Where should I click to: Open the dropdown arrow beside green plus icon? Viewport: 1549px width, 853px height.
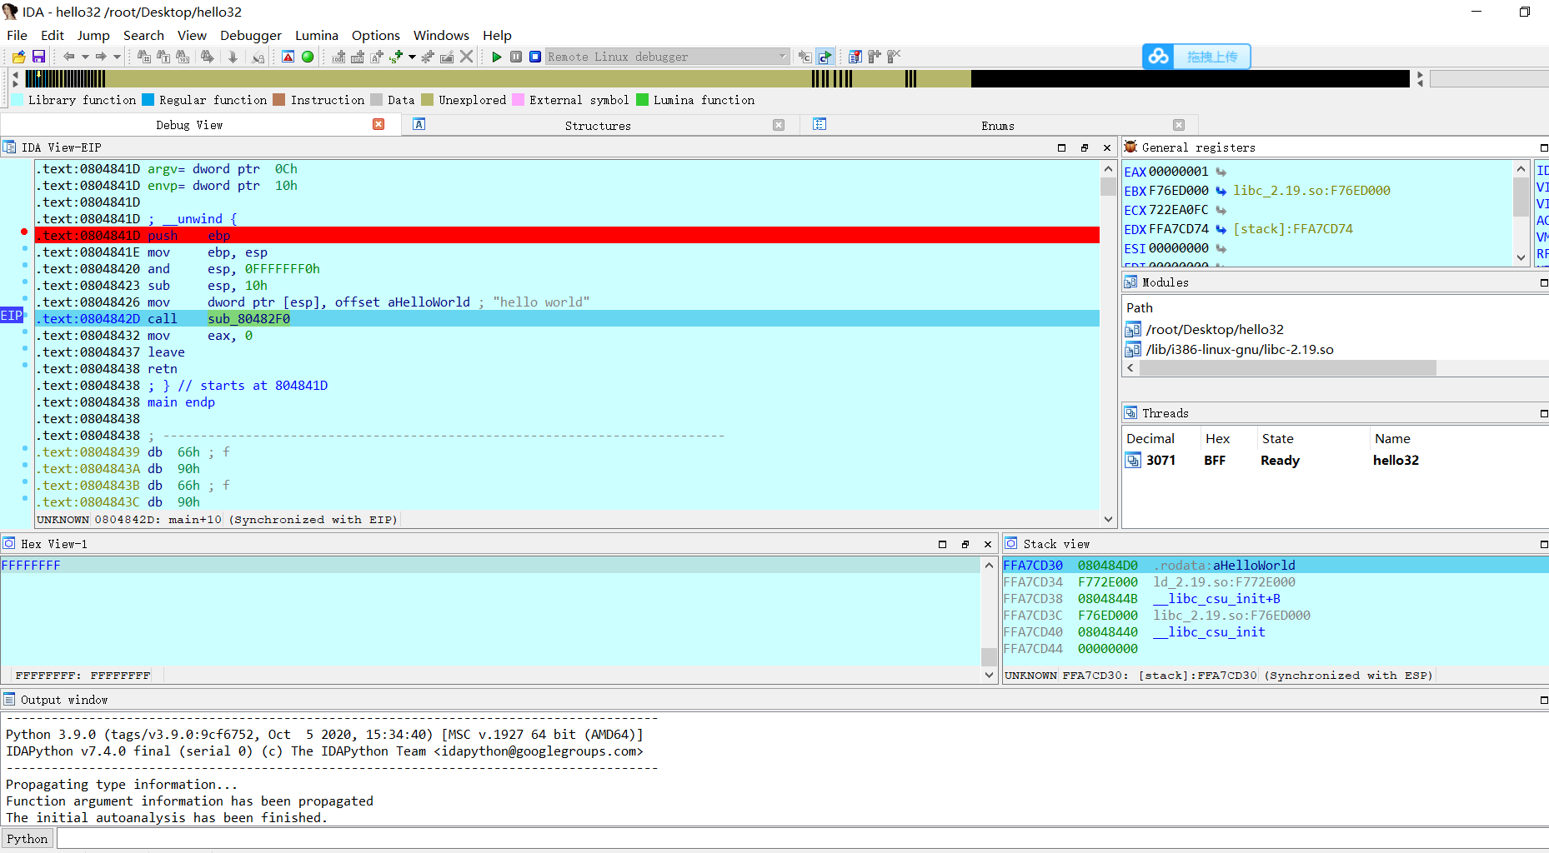tap(412, 57)
